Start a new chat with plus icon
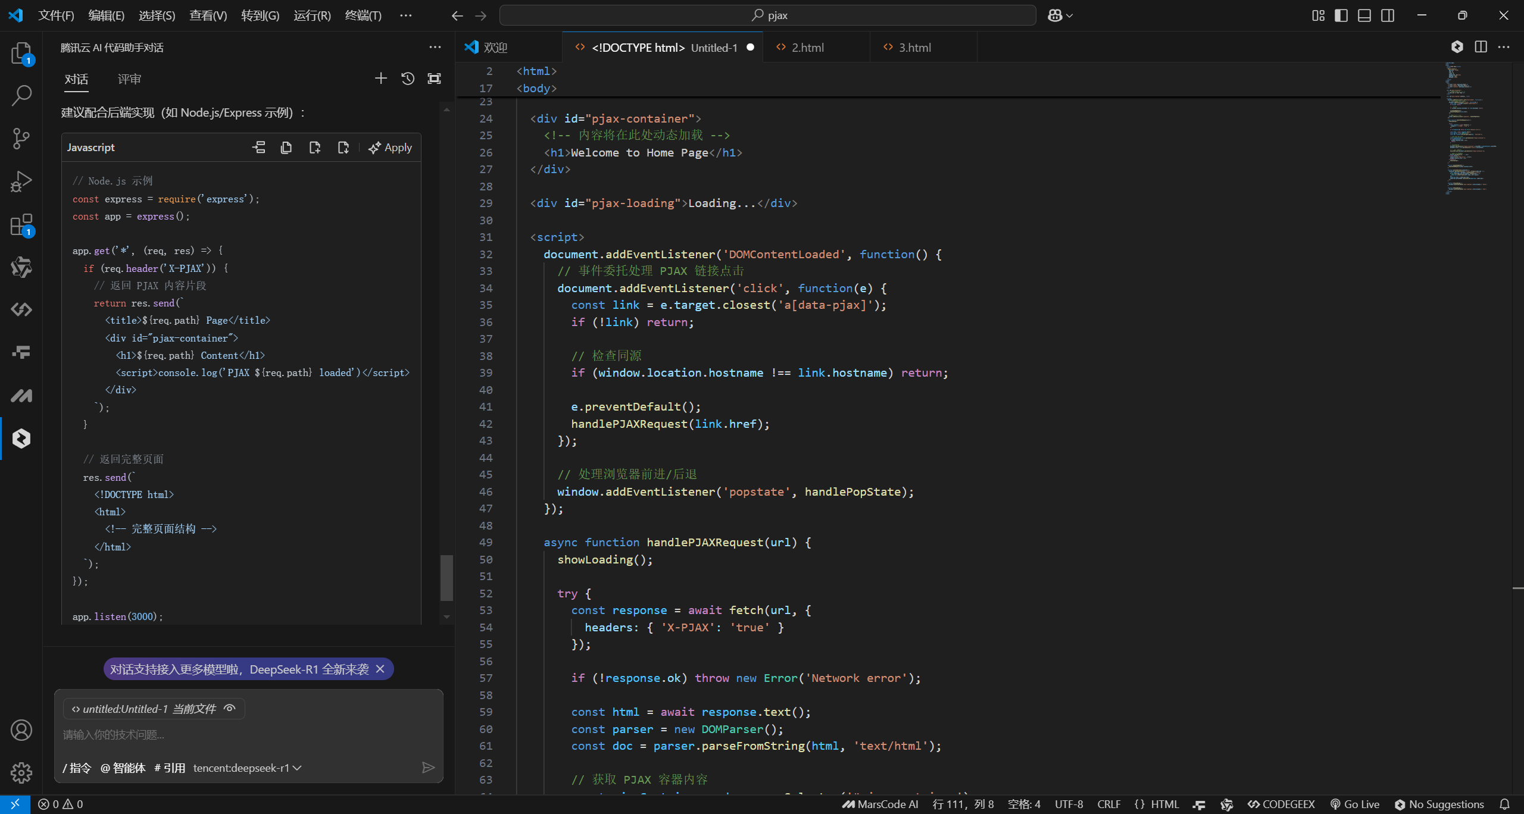The width and height of the screenshot is (1524, 814). point(381,79)
